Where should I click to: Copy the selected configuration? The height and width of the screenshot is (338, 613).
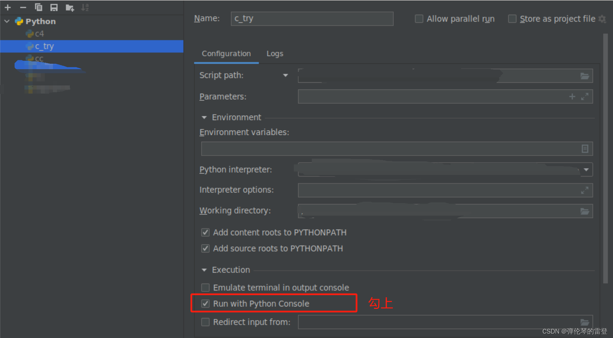pos(39,7)
